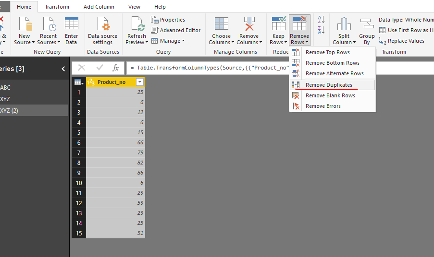Click the Enter Data table icon
Screen dimensions: 434x257
[72, 23]
